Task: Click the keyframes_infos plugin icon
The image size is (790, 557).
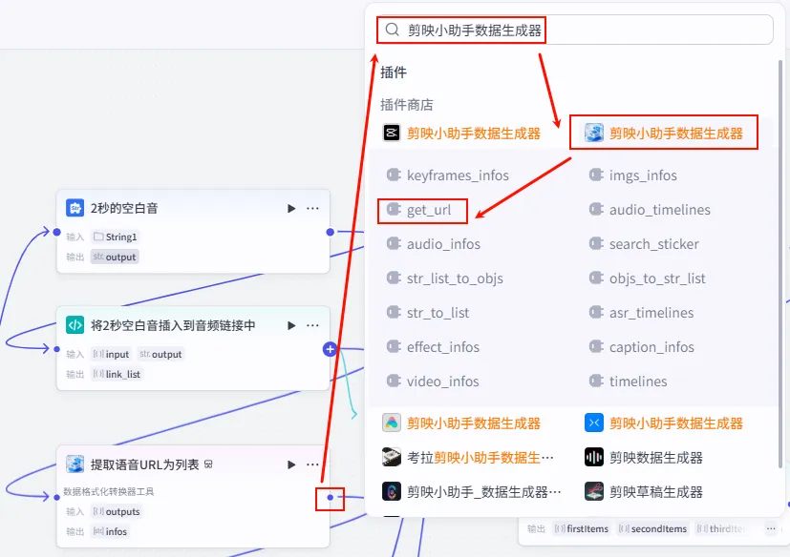Action: [x=394, y=175]
